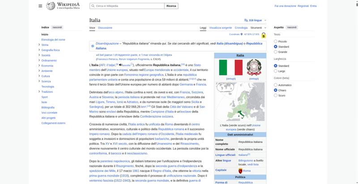Click the coordinates map pin icon
The image size is (358, 184).
point(242,34)
